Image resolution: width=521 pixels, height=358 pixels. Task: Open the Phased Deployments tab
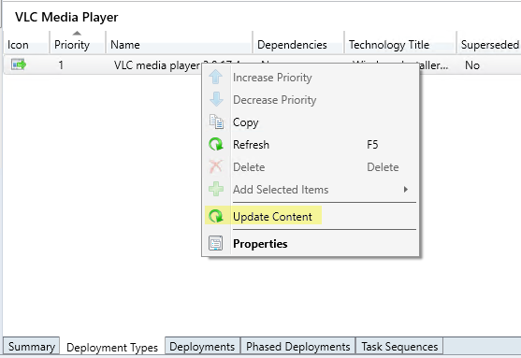click(298, 347)
